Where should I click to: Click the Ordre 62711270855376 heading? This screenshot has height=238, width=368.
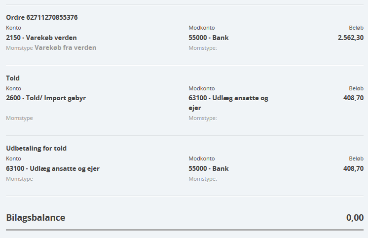pyautogui.click(x=42, y=18)
